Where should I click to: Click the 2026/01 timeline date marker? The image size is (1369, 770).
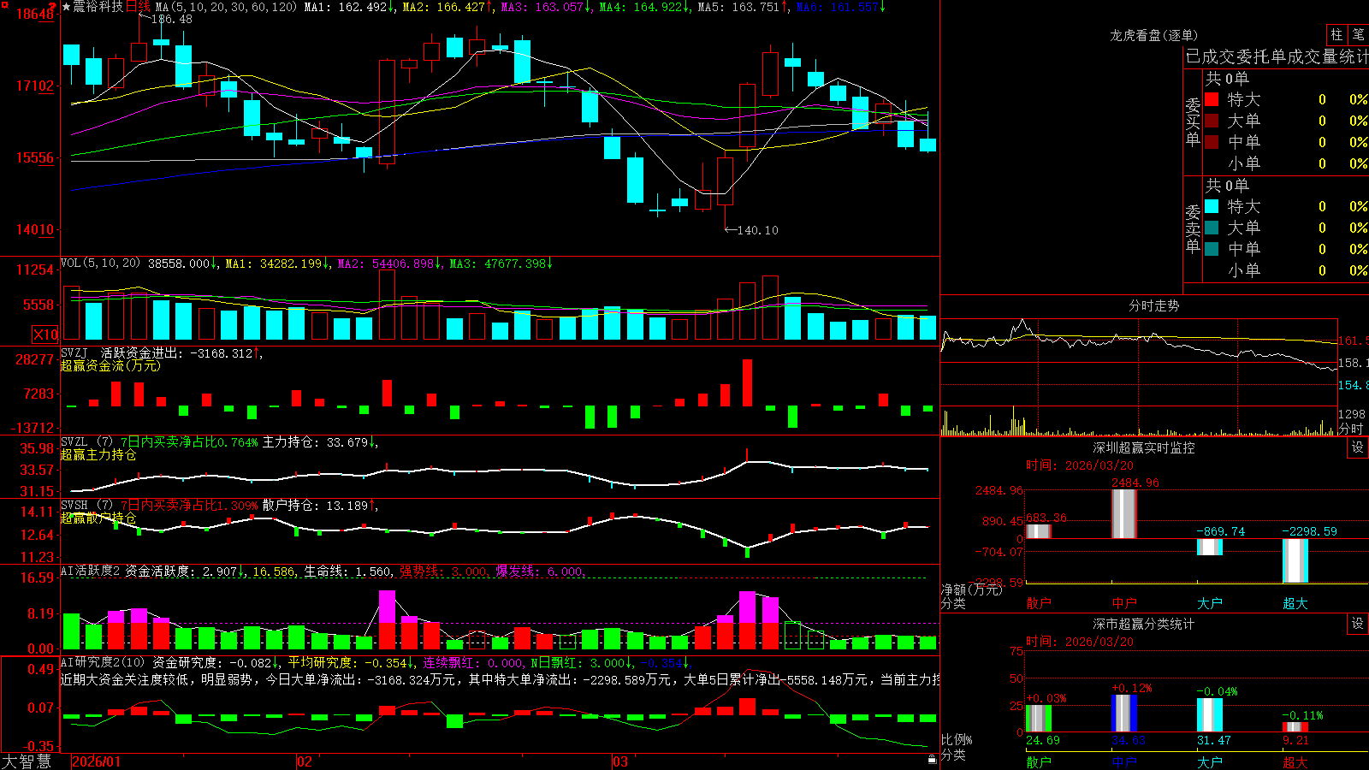(97, 761)
